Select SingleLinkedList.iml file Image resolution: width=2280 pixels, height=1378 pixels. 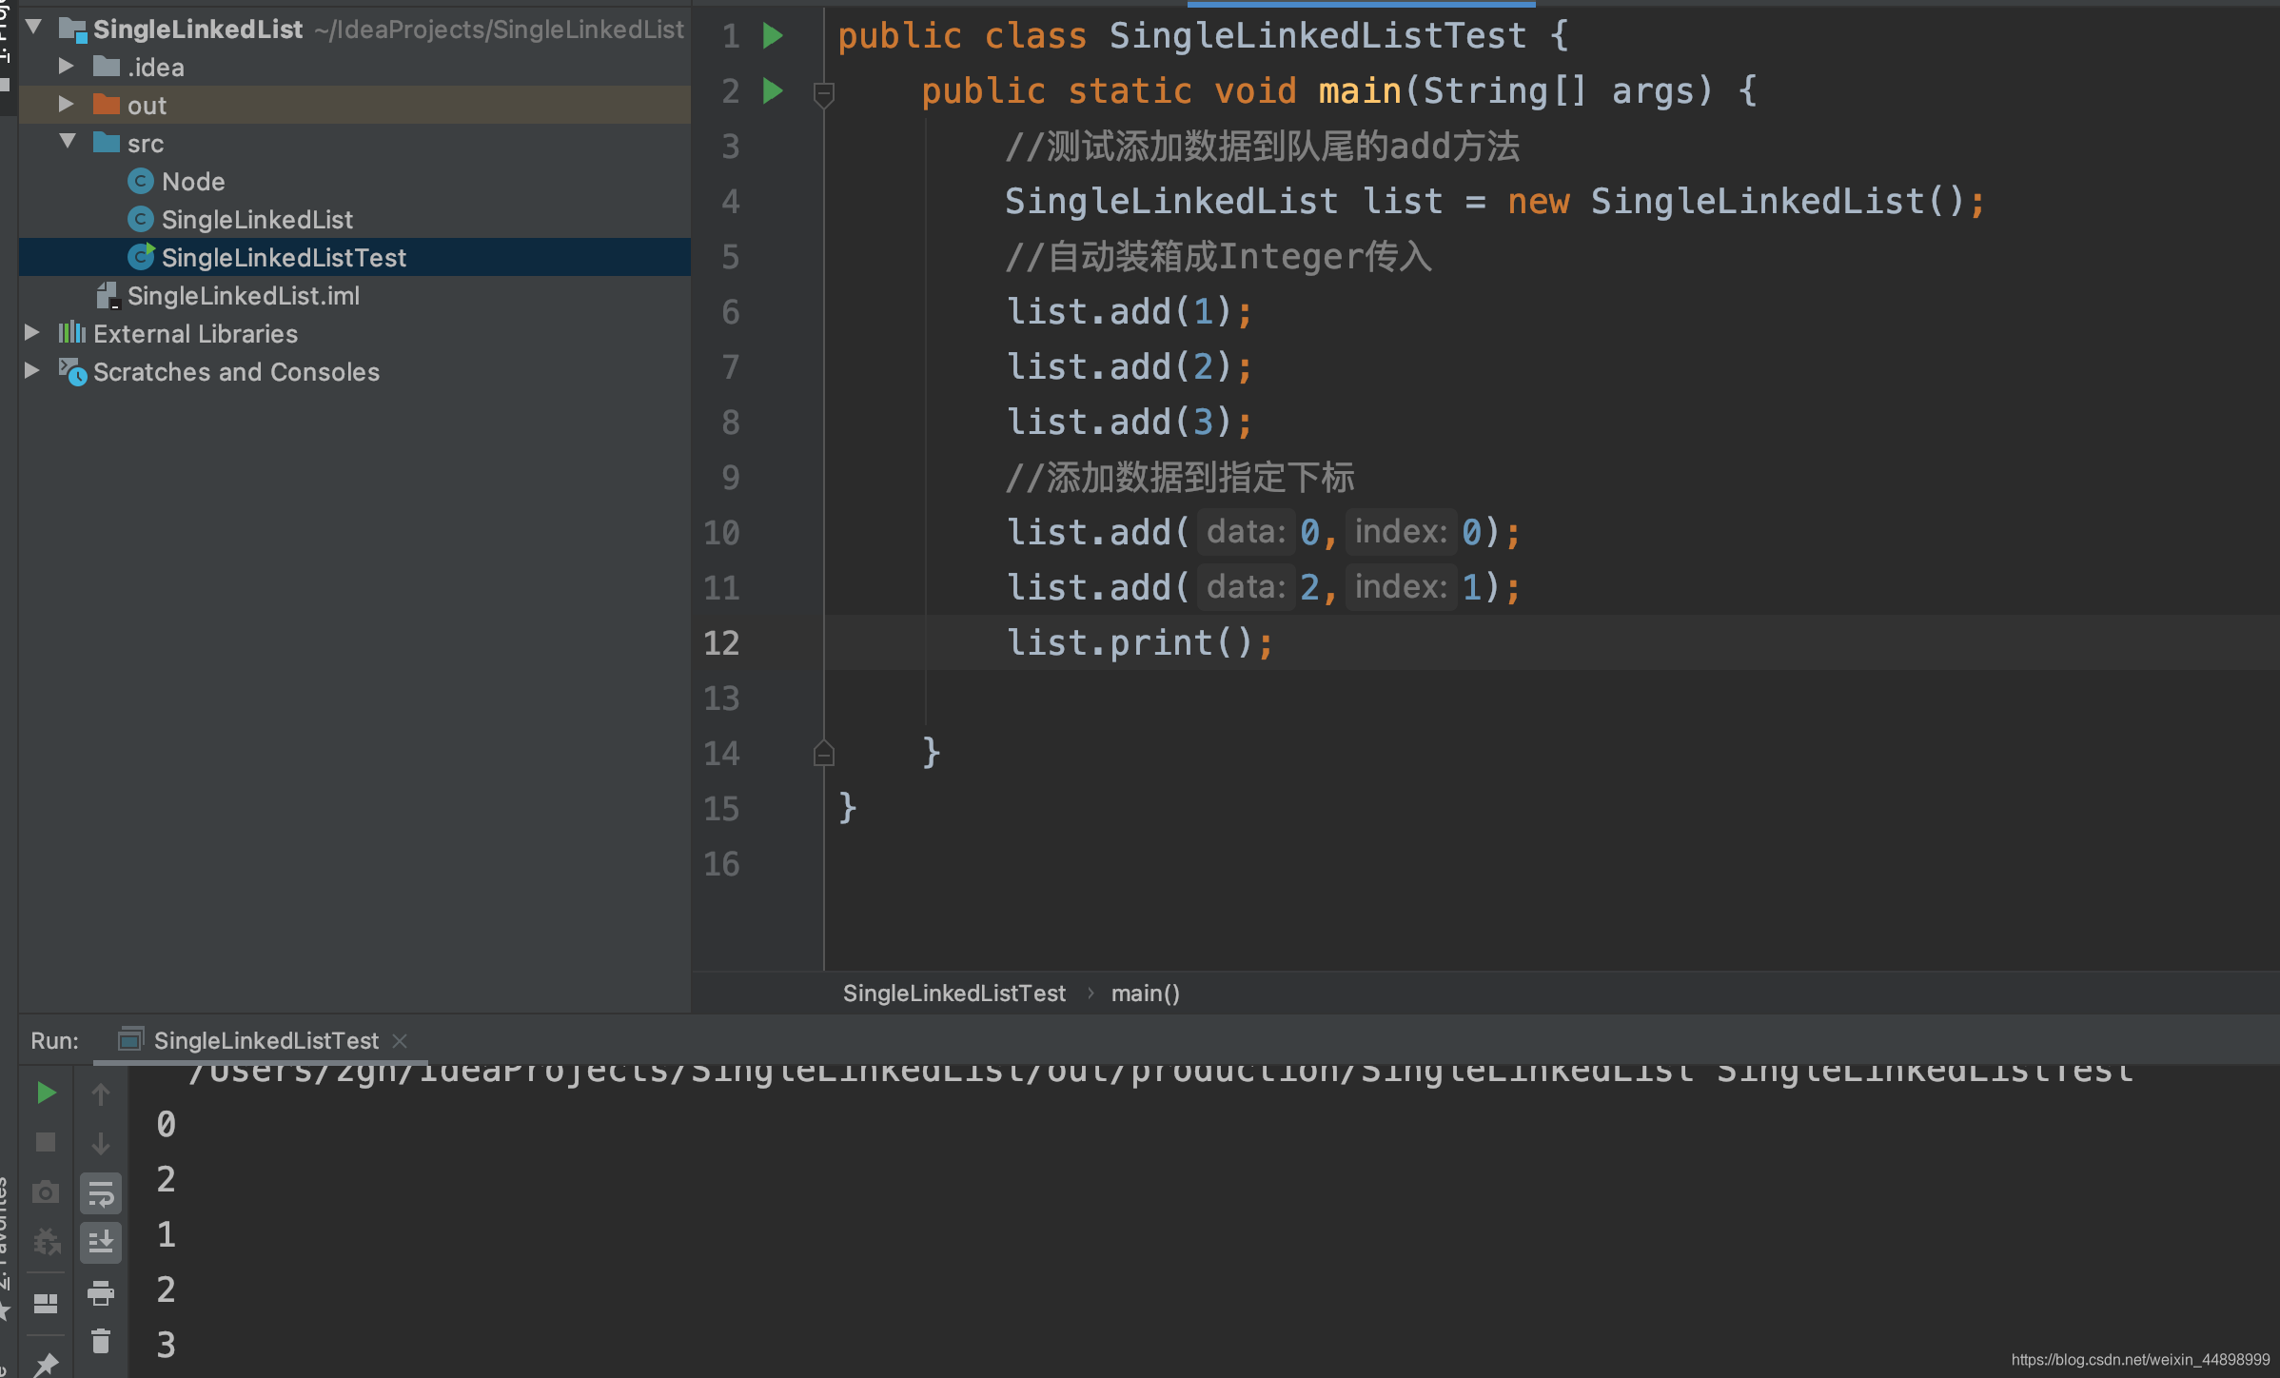pyautogui.click(x=243, y=295)
